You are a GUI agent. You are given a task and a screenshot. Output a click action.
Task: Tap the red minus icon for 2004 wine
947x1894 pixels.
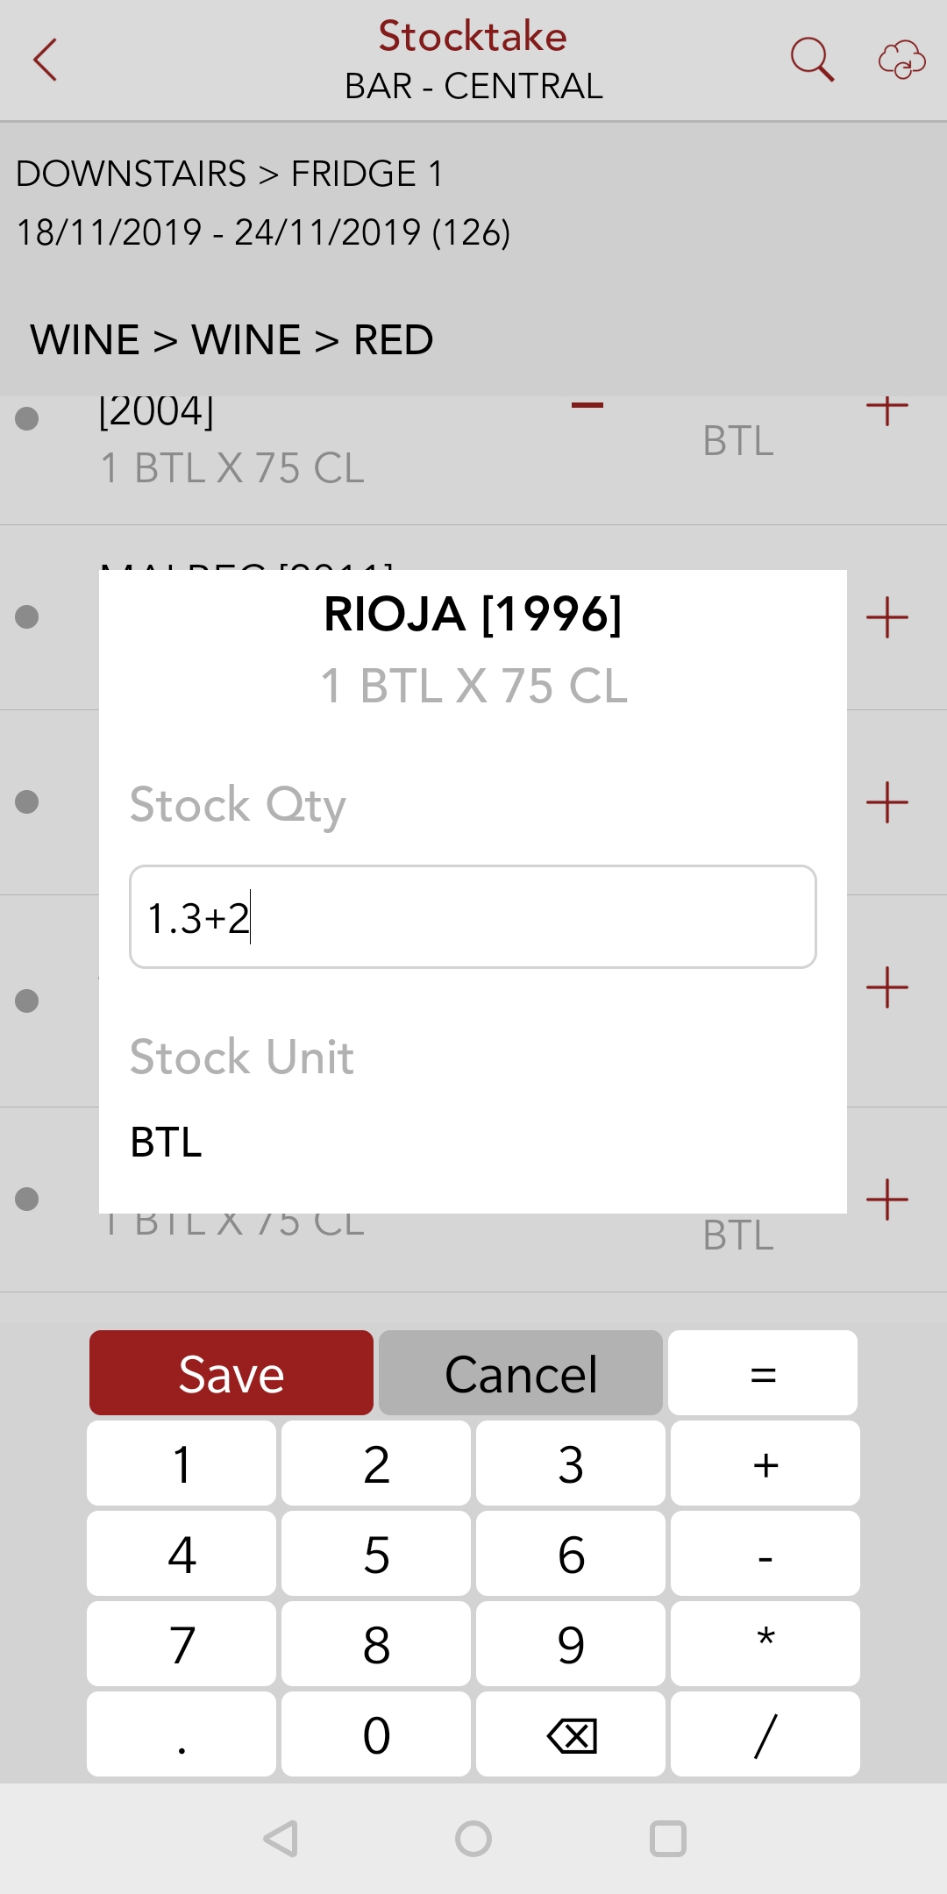pos(587,405)
